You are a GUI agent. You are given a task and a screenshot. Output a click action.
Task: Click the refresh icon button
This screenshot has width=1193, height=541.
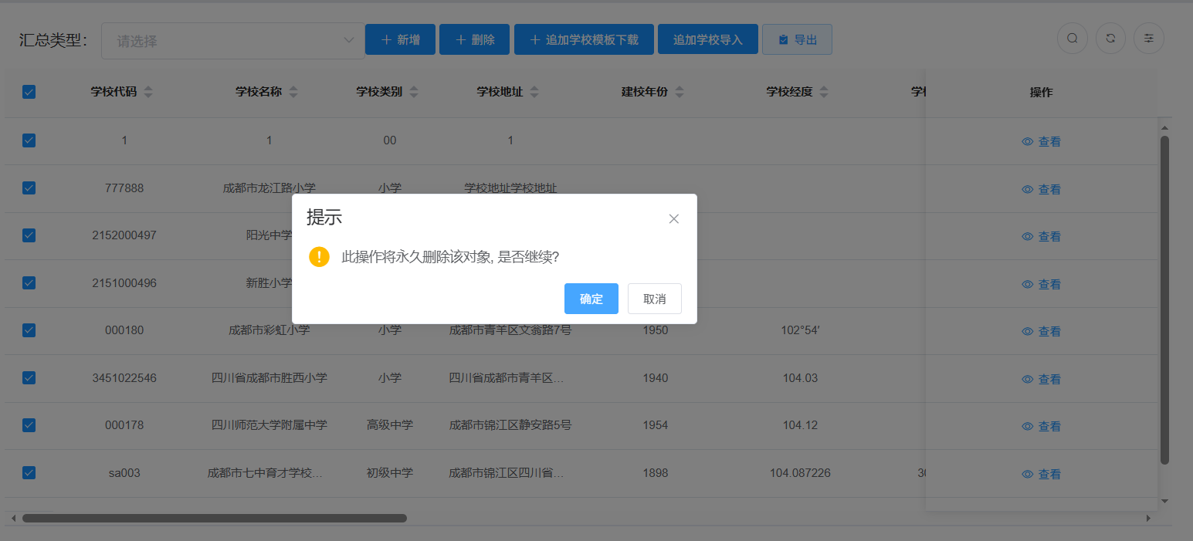[1110, 39]
